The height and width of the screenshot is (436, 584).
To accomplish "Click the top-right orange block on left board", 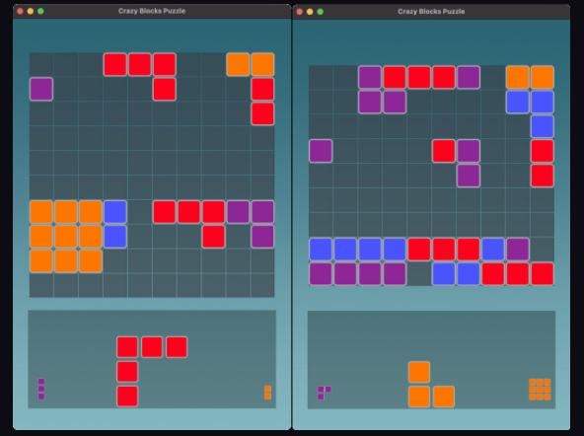I will (x=262, y=64).
